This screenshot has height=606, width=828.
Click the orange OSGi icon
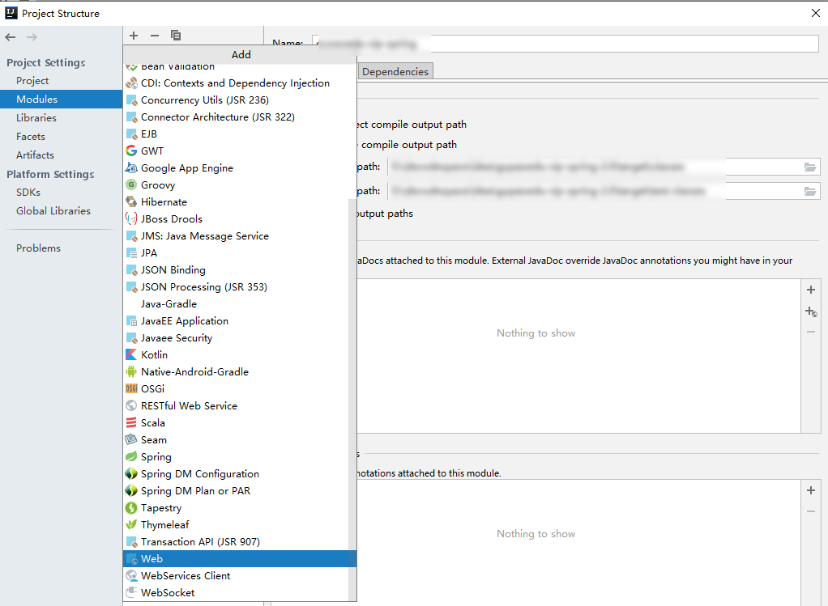(x=131, y=388)
